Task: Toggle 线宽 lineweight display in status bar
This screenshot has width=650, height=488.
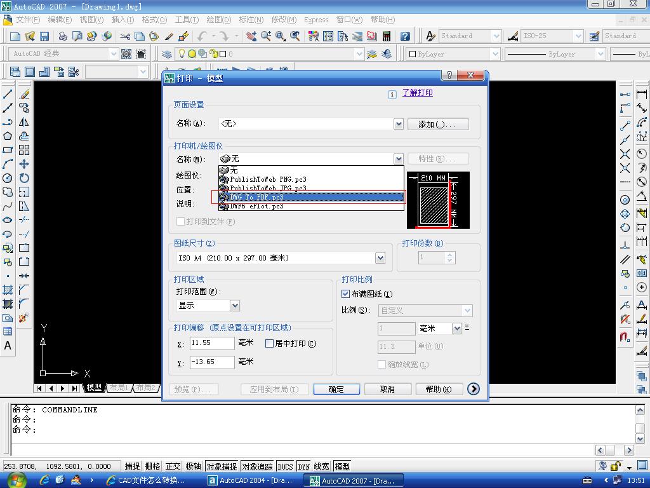Action: click(322, 466)
